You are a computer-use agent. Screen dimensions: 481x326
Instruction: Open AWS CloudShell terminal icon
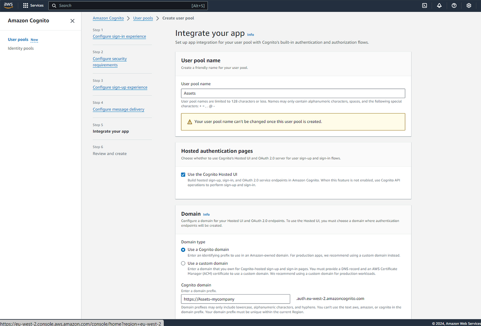(425, 5)
